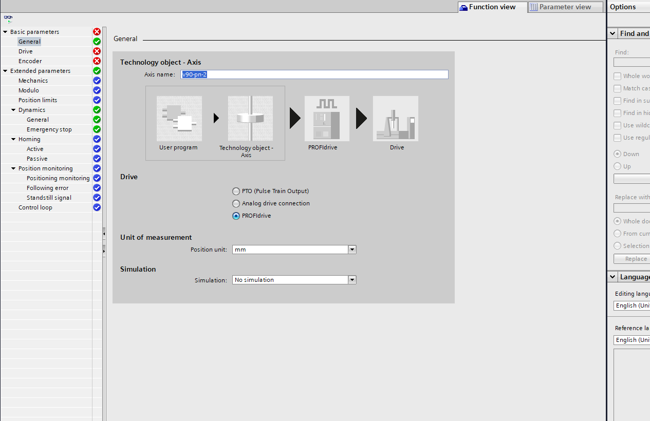Select PTO (Pulse Train Output) option
Image resolution: width=650 pixels, height=421 pixels.
tap(236, 191)
